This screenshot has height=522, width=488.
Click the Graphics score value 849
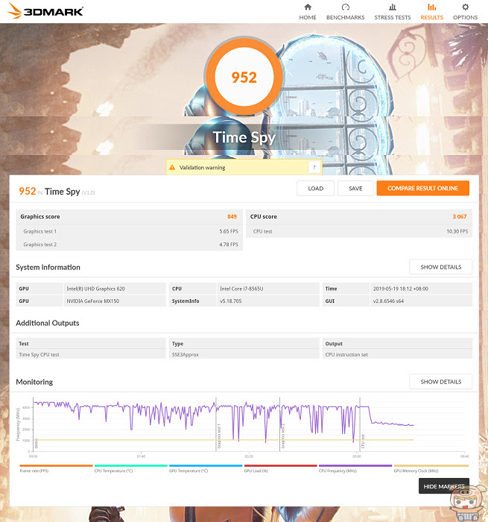point(232,216)
